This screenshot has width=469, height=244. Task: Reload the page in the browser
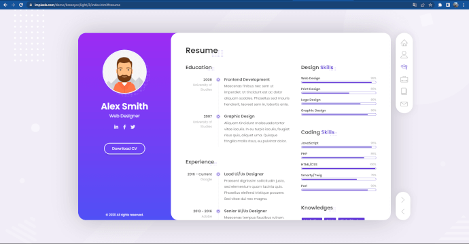21,5
